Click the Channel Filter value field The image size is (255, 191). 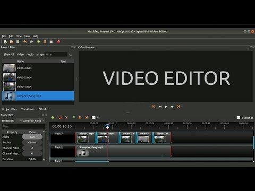pos(32,148)
